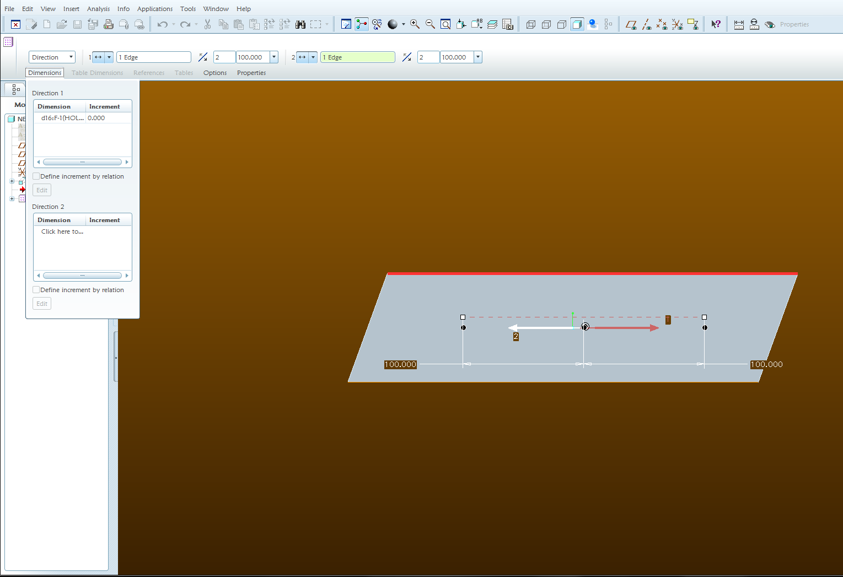The width and height of the screenshot is (843, 577).
Task: Click the Direction 1 horizontal scrollbar
Action: pyautogui.click(x=82, y=162)
